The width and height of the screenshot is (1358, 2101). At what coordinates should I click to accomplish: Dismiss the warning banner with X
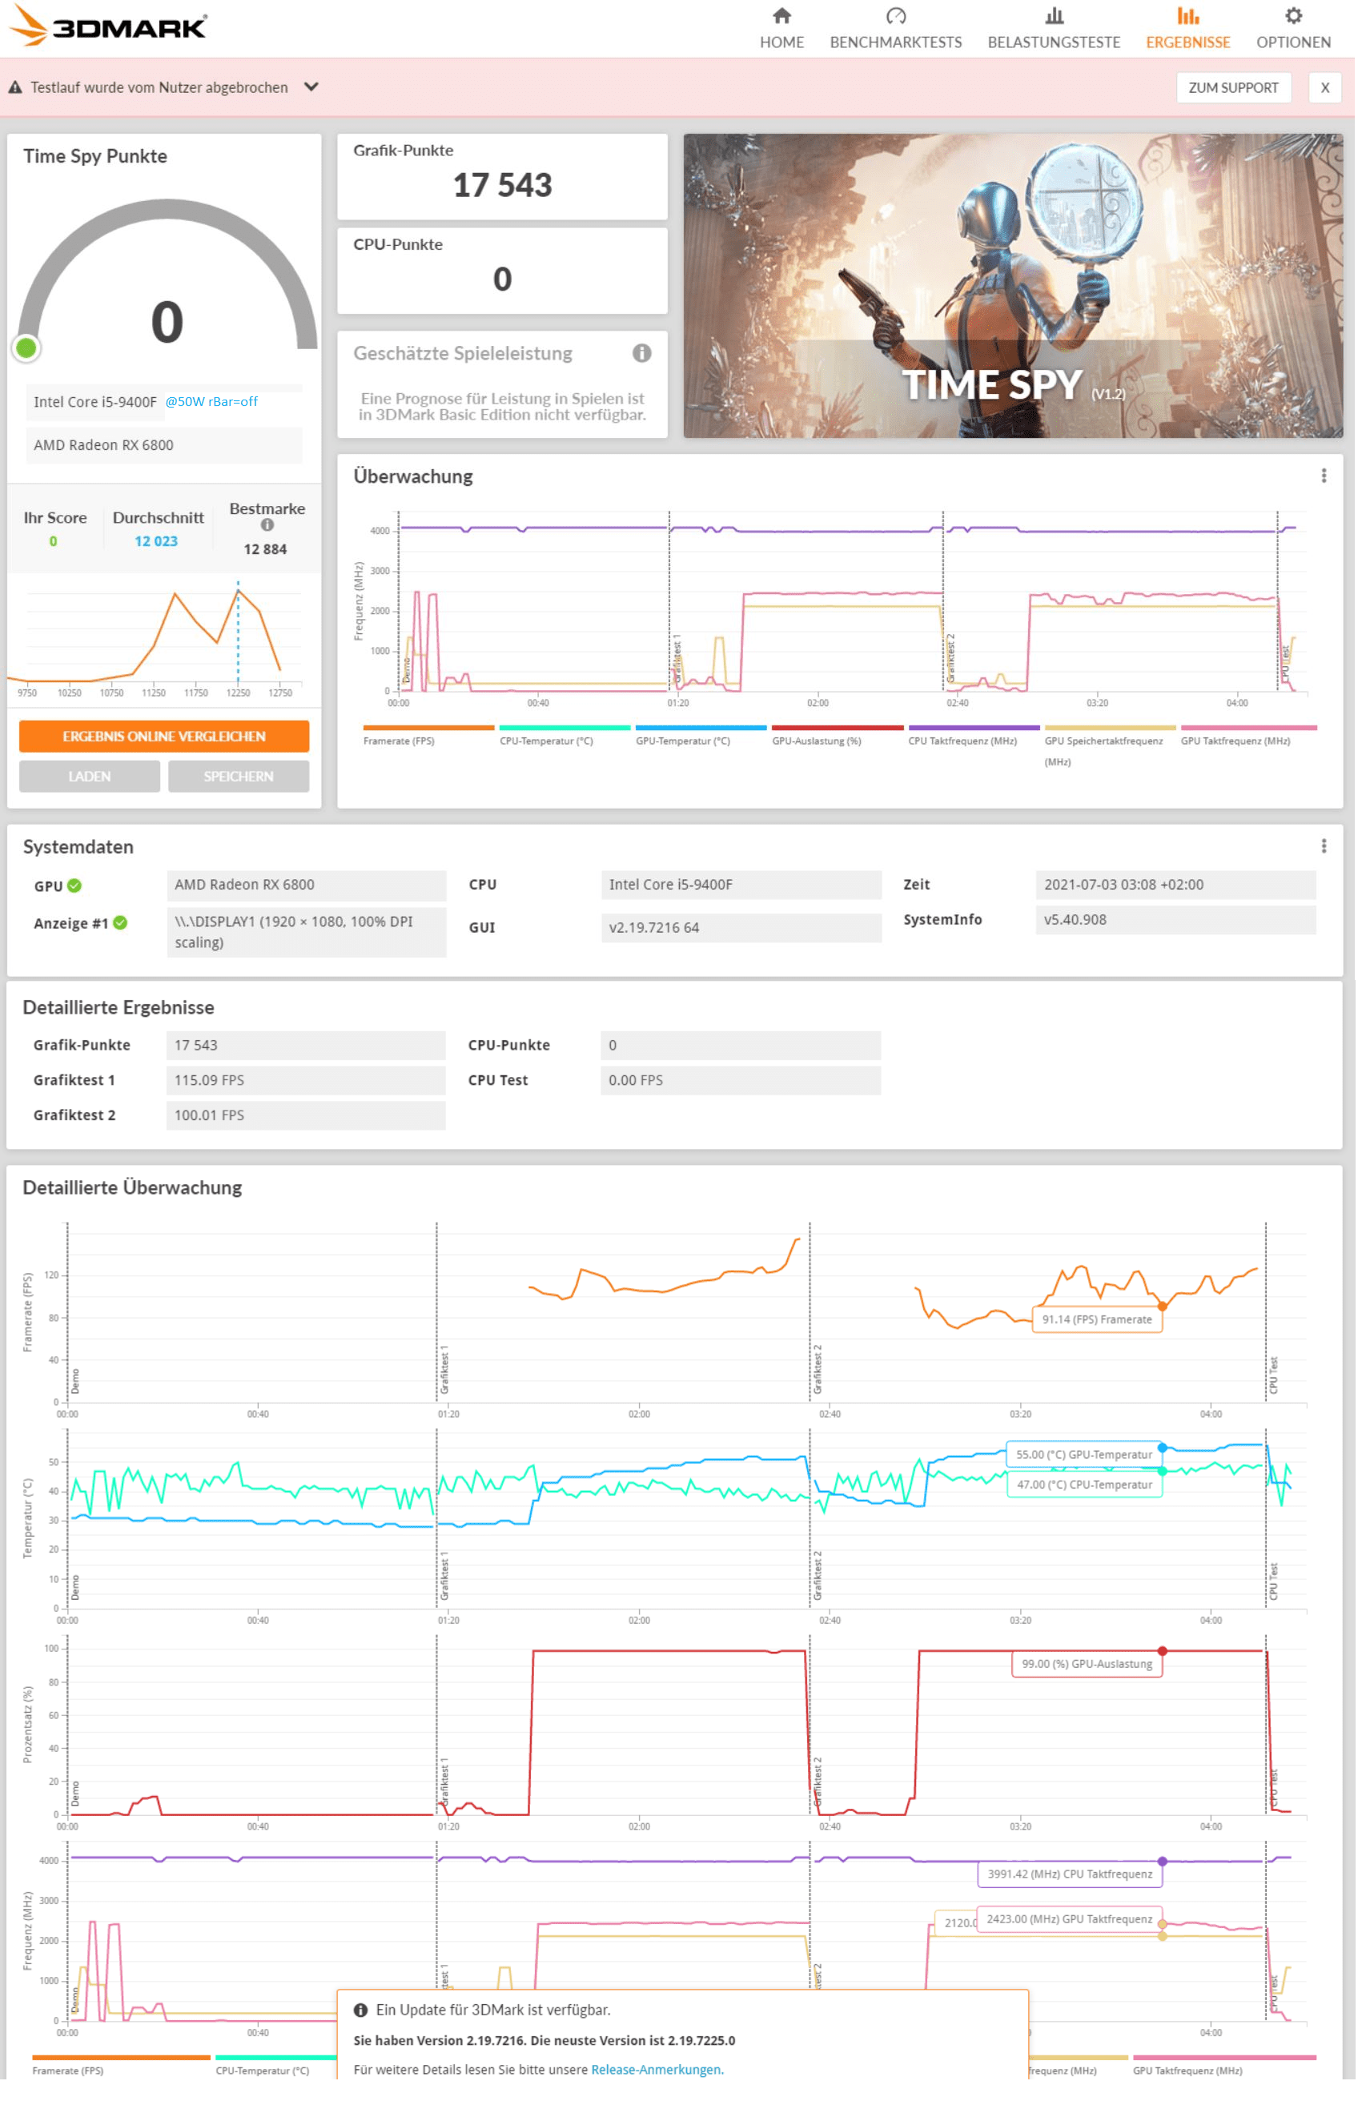(1325, 87)
